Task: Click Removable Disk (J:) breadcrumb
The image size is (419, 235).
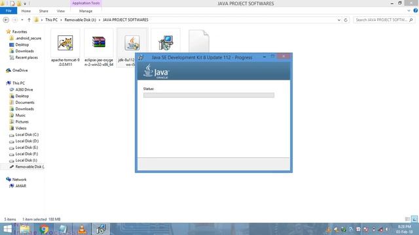Action: tap(80, 20)
